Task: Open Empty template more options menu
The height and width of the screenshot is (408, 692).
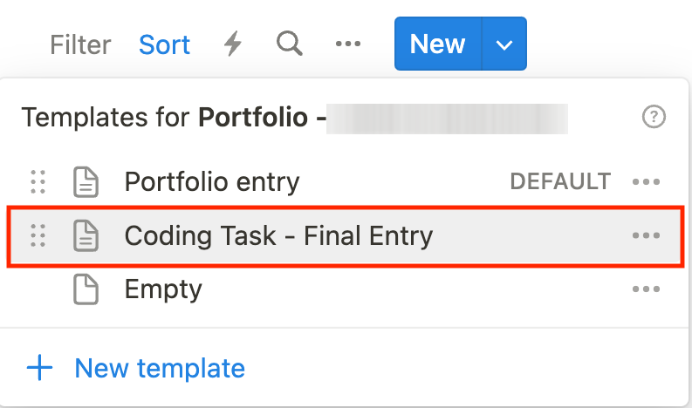Action: [646, 289]
